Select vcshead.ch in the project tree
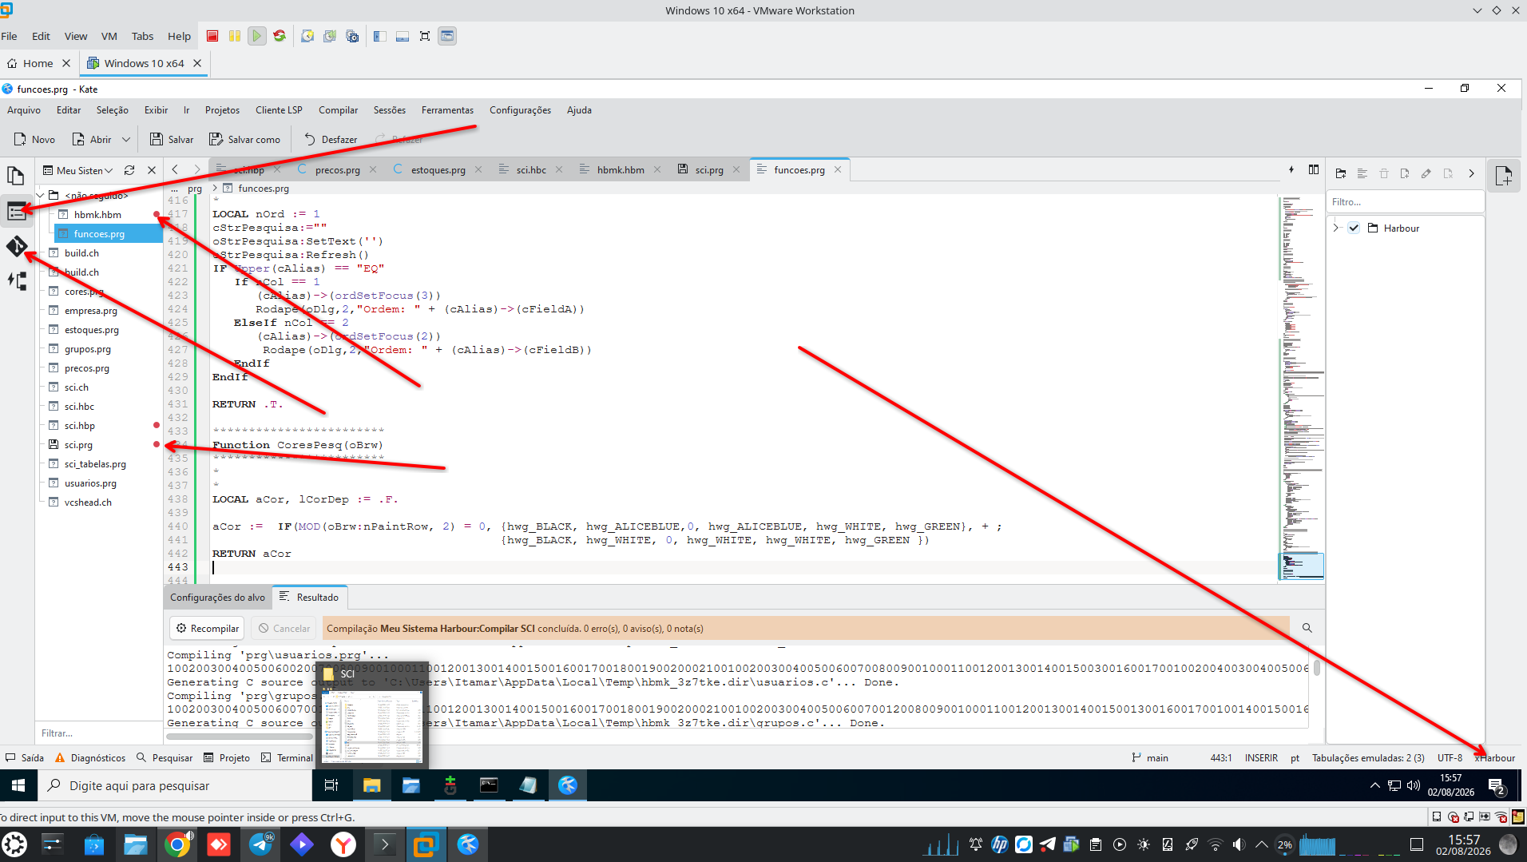This screenshot has width=1527, height=862. click(88, 502)
